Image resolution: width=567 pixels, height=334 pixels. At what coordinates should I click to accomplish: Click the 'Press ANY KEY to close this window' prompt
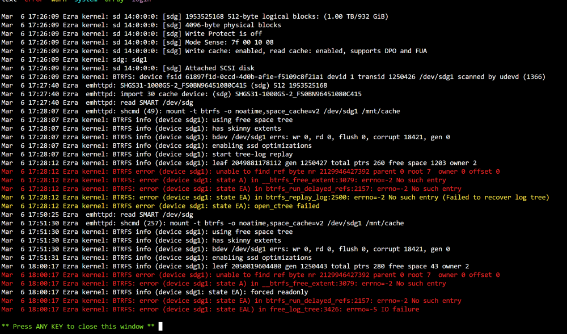[x=78, y=327]
